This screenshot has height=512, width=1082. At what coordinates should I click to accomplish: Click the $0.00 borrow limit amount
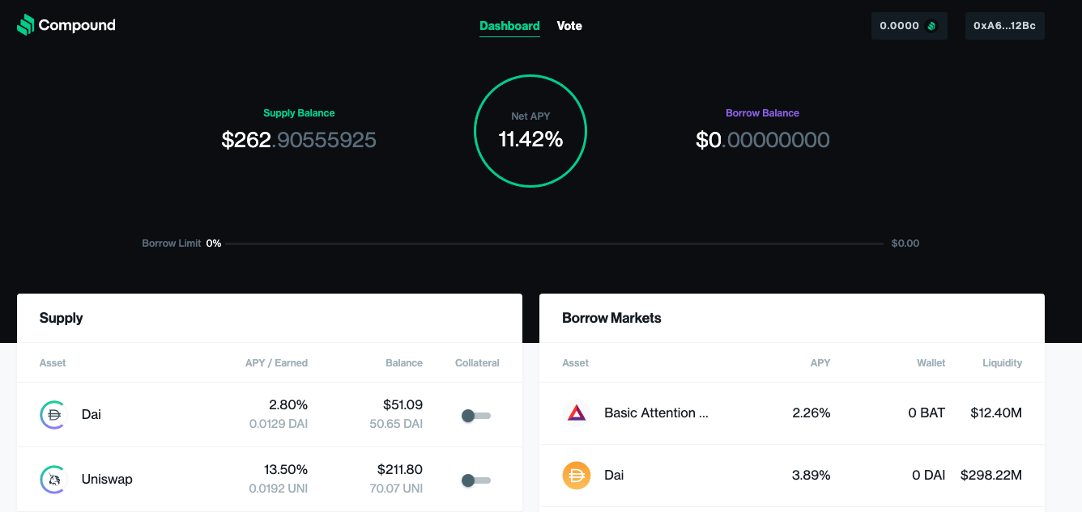coord(905,243)
